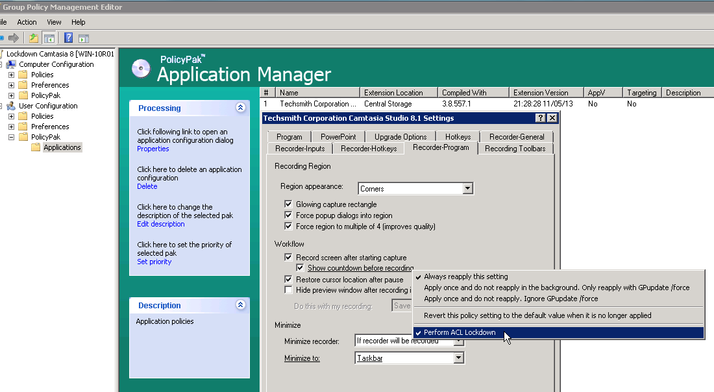Toggle the show/hide console tree icon
Screen dimensions: 714x392
click(49, 38)
